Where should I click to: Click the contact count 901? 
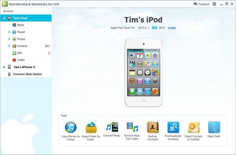click(x=48, y=46)
